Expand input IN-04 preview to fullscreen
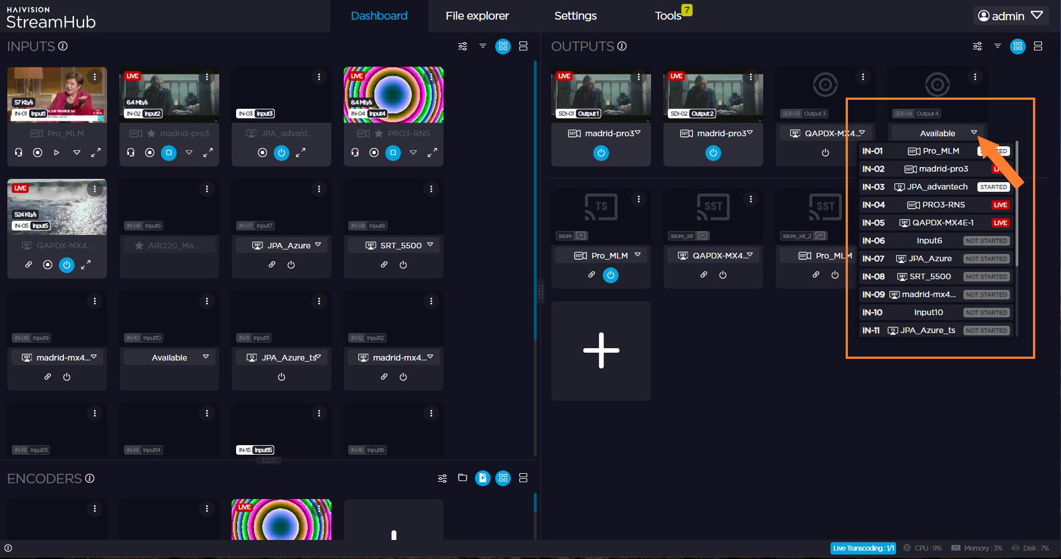 (432, 153)
